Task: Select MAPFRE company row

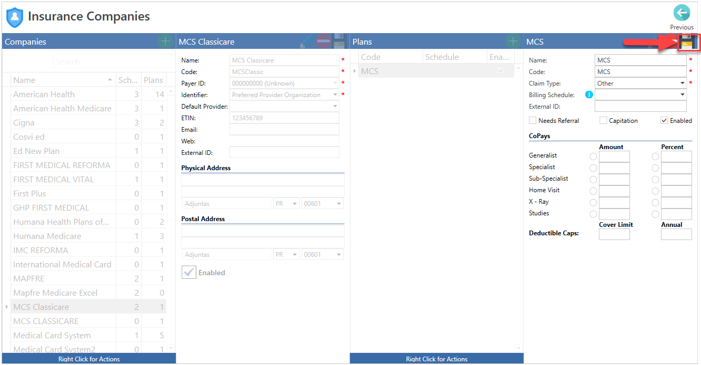Action: pyautogui.click(x=88, y=278)
